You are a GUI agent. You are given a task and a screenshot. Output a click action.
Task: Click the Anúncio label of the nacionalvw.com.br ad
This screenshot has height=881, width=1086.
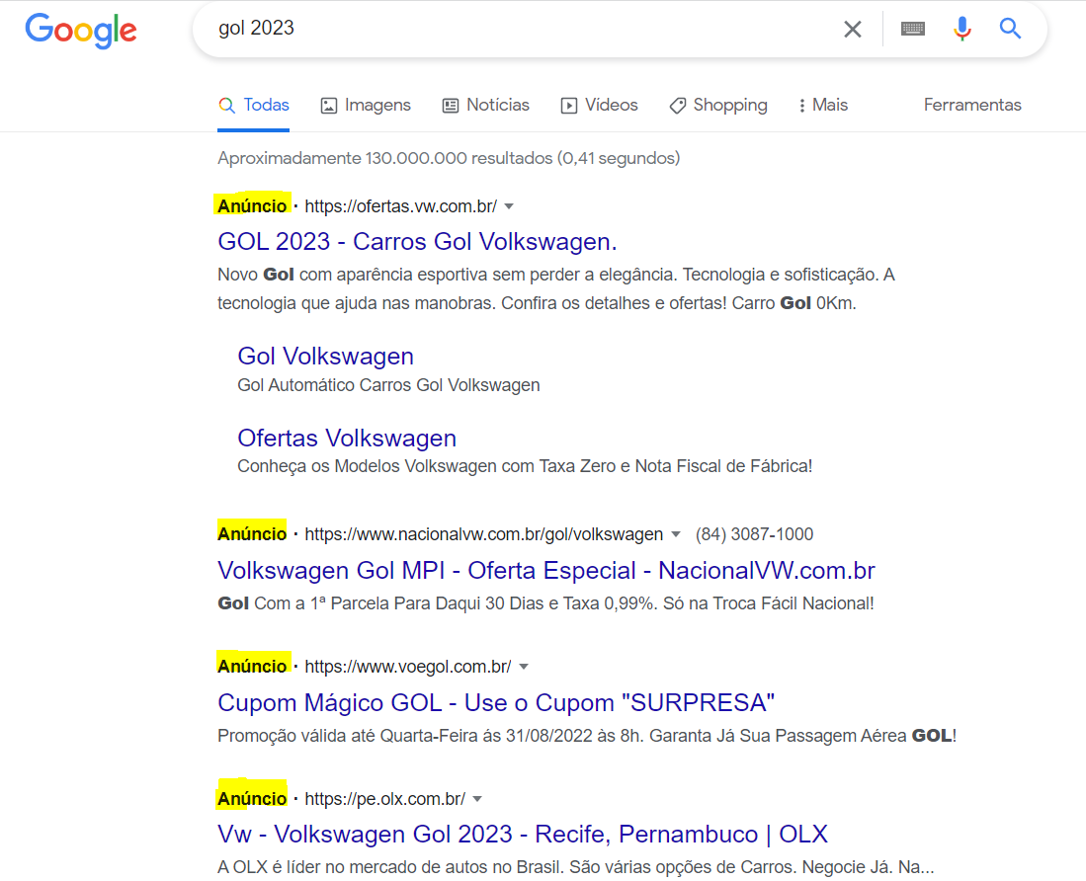click(252, 533)
